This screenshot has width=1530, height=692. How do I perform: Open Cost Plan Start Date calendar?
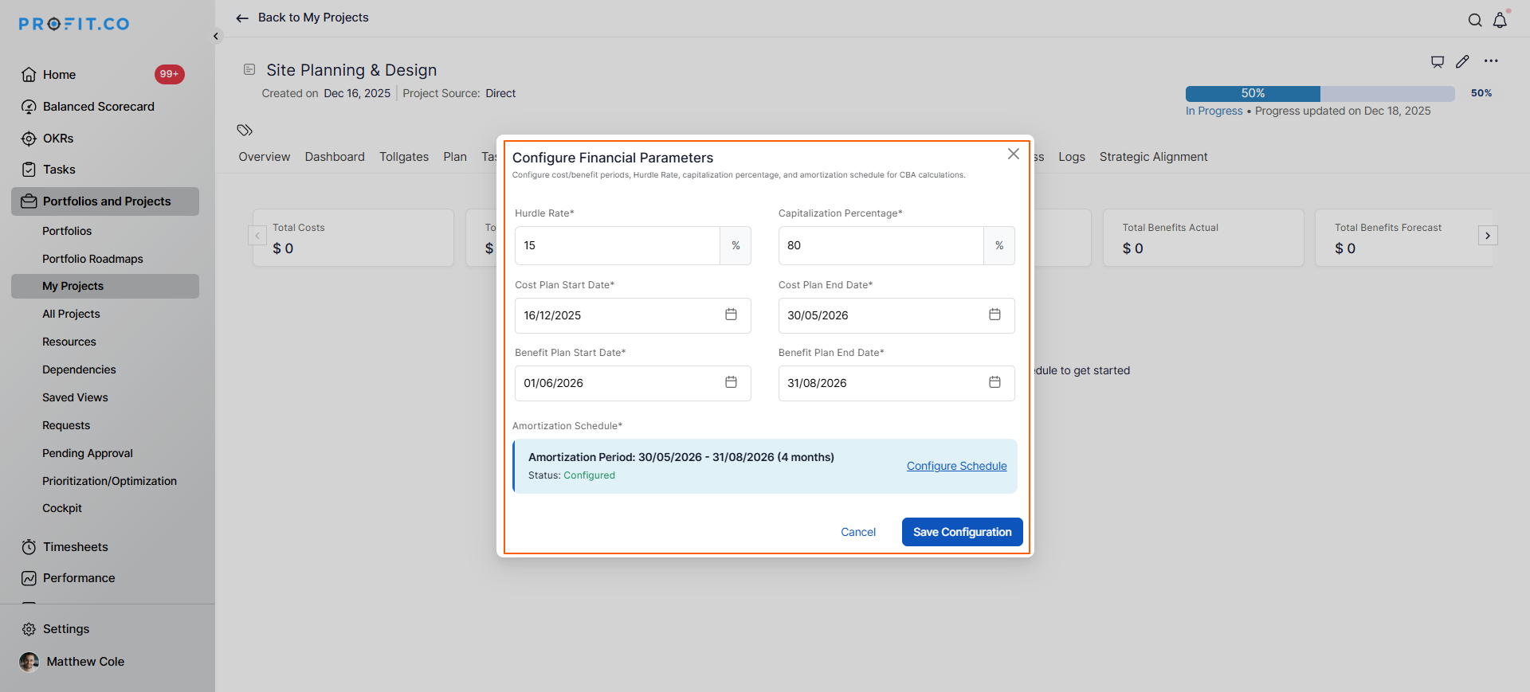(x=731, y=315)
